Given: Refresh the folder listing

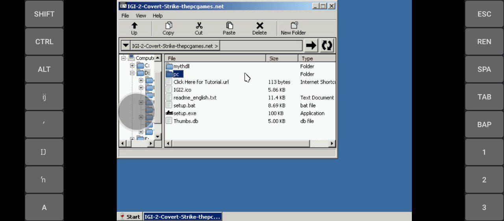Looking at the screenshot, I should click(327, 46).
